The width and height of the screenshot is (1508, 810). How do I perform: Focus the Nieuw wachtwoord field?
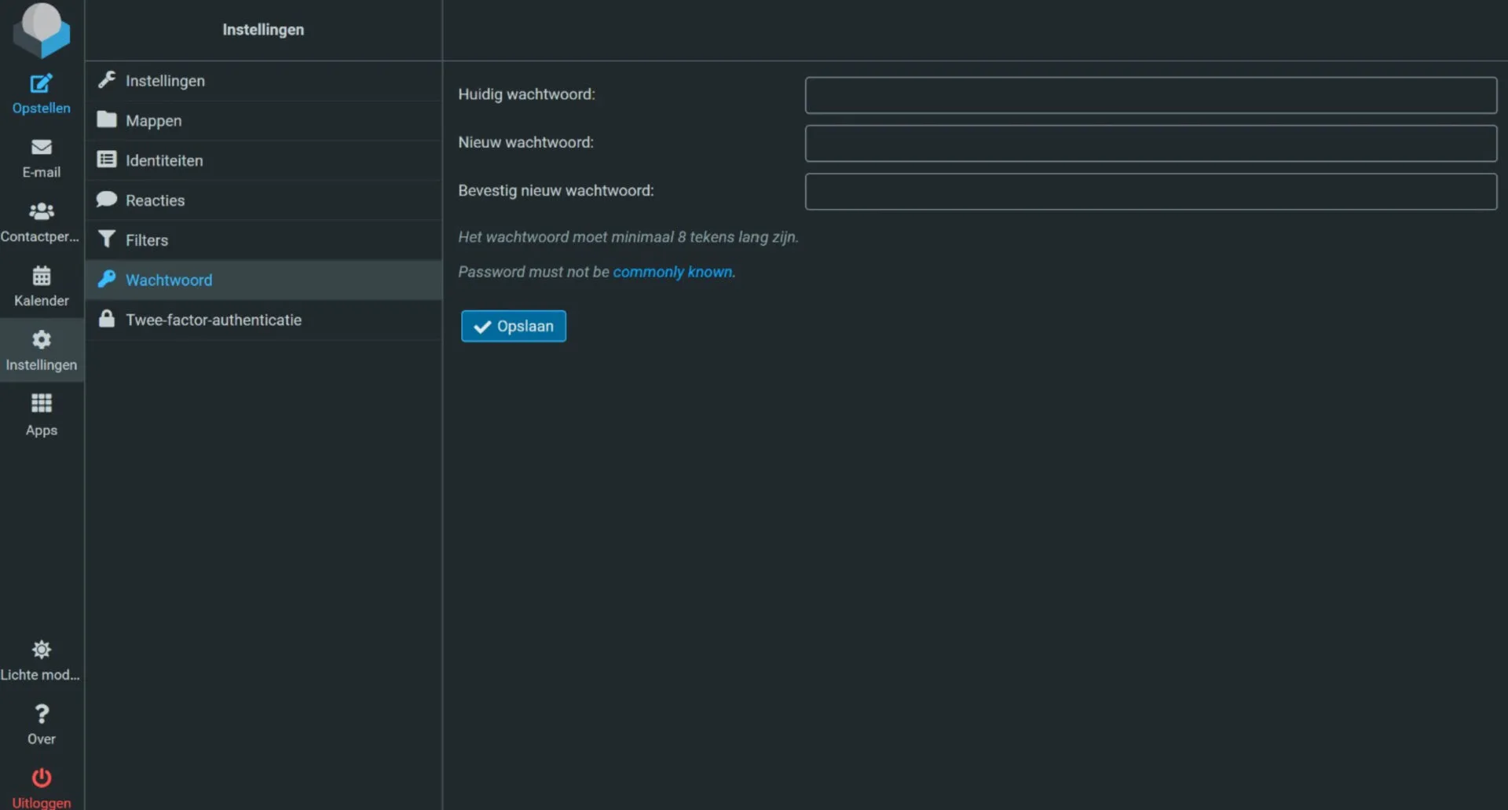tap(1150, 143)
